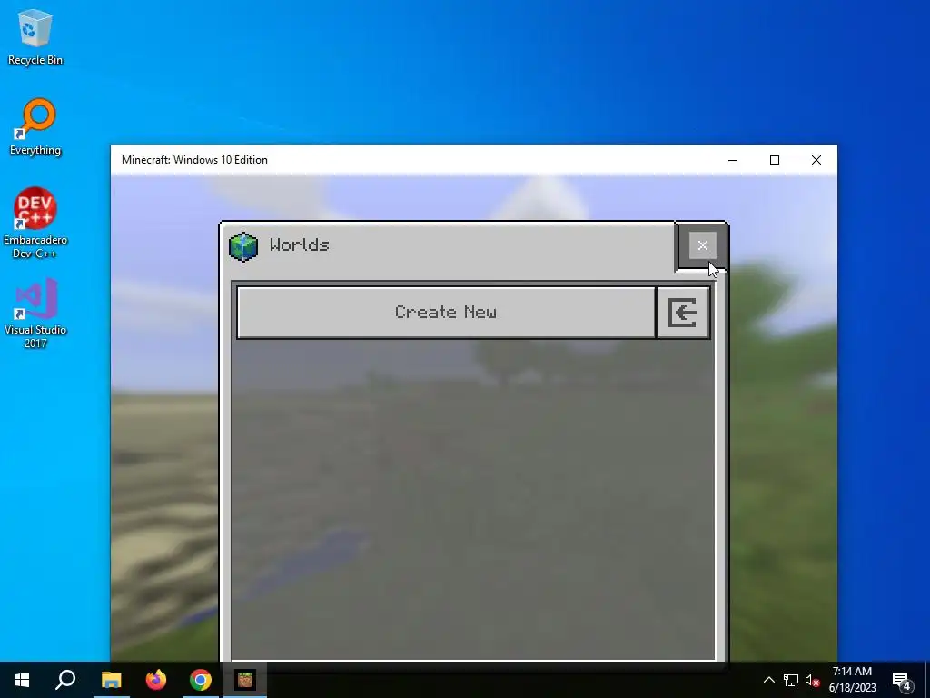The height and width of the screenshot is (698, 930).
Task: Open the taskbar clock and date
Action: [852, 680]
